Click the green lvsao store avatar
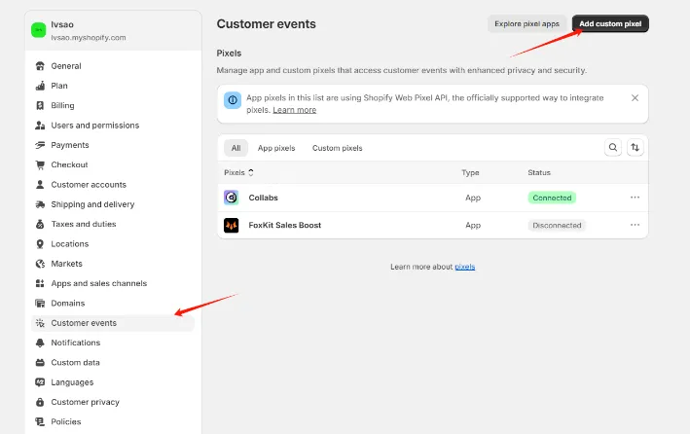Viewport: 690px width, 434px height. coord(39,30)
